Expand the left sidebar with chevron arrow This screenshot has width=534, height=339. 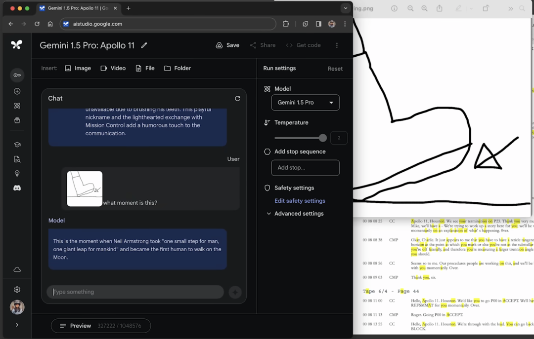pyautogui.click(x=17, y=325)
